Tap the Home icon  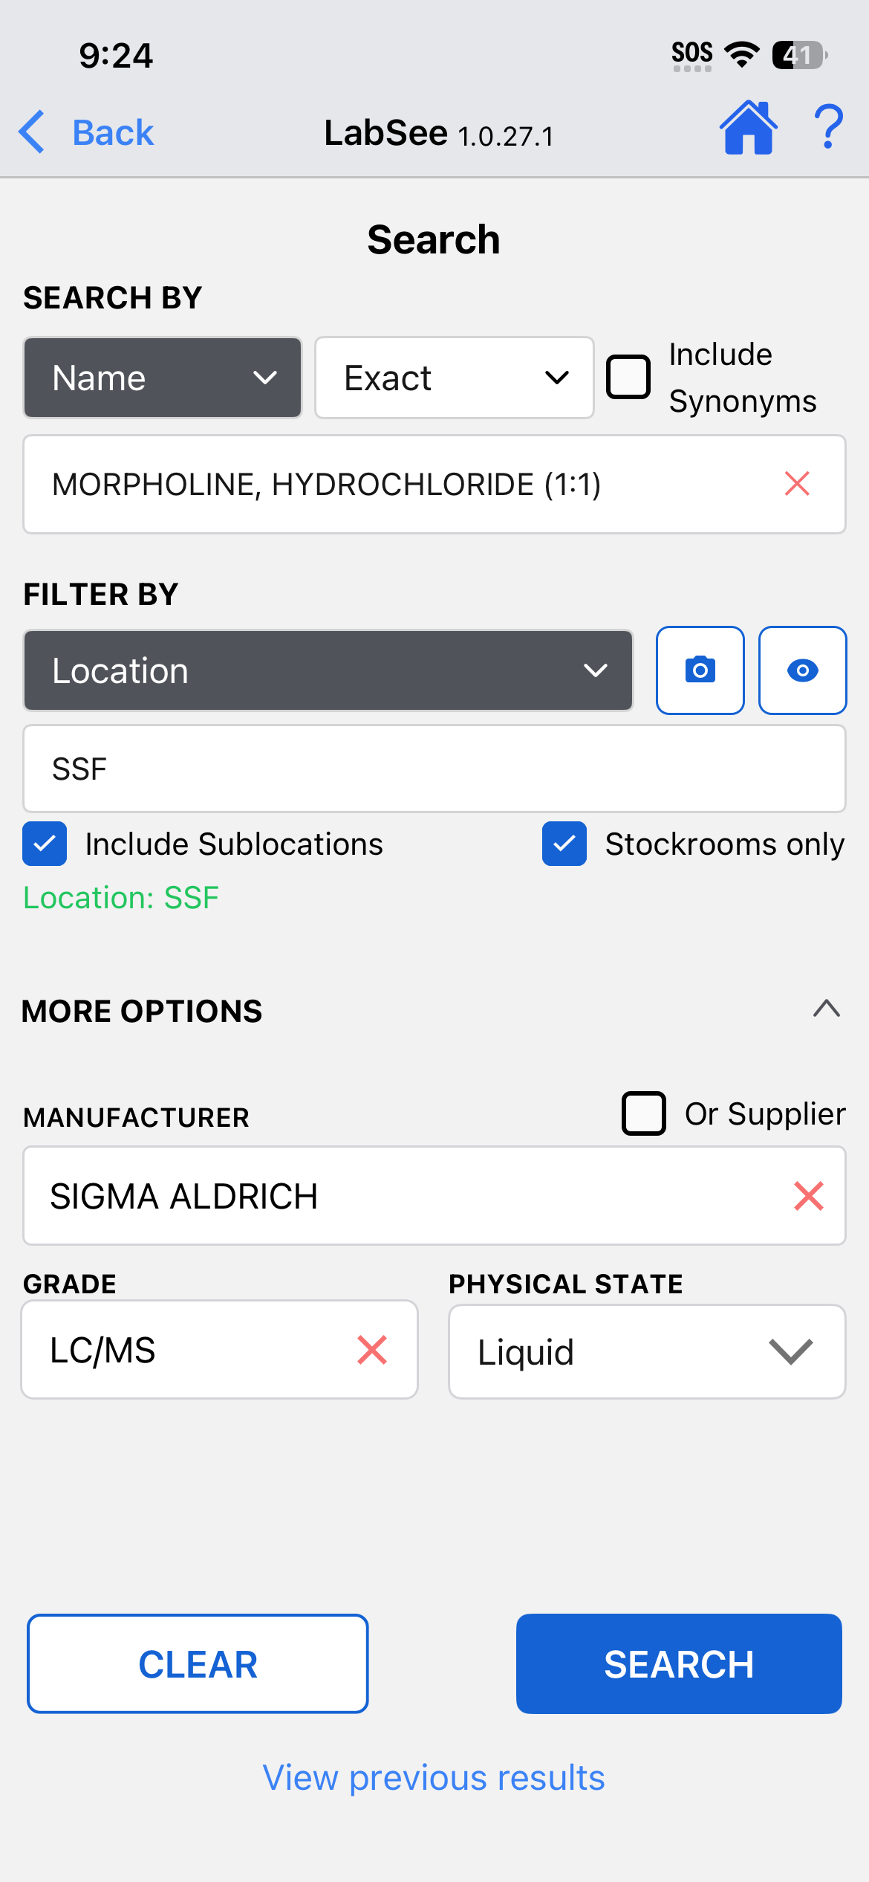point(748,129)
